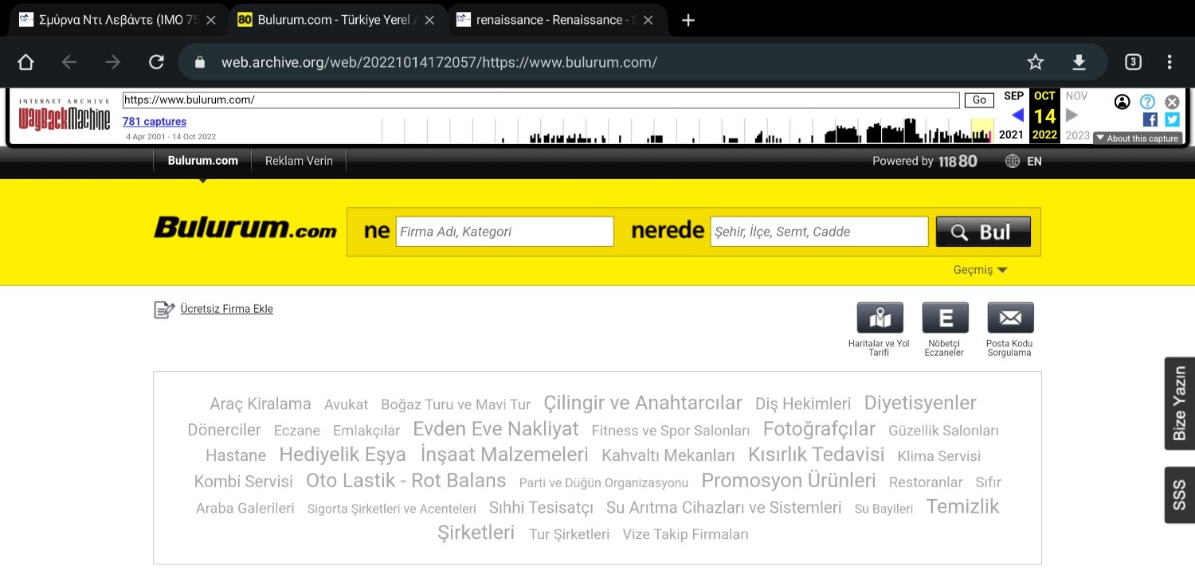The height and width of the screenshot is (570, 1195).
Task: Open the Su Arıtma Cihazları ve Sistemleri category
Action: 724,507
